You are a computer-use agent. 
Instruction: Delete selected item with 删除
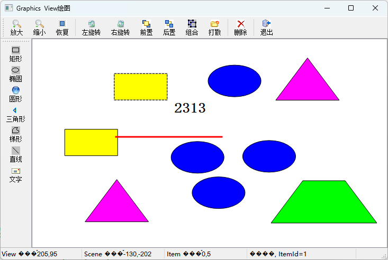240,27
